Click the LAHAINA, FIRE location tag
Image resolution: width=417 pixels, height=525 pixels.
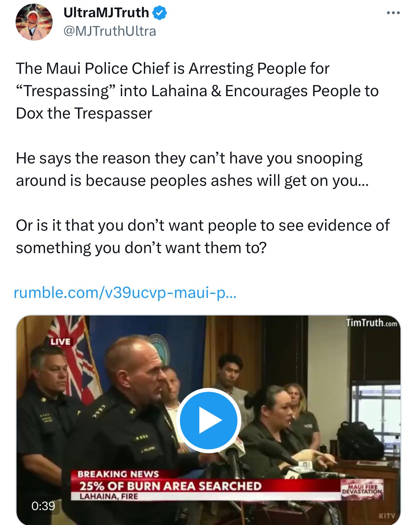pyautogui.click(x=109, y=496)
